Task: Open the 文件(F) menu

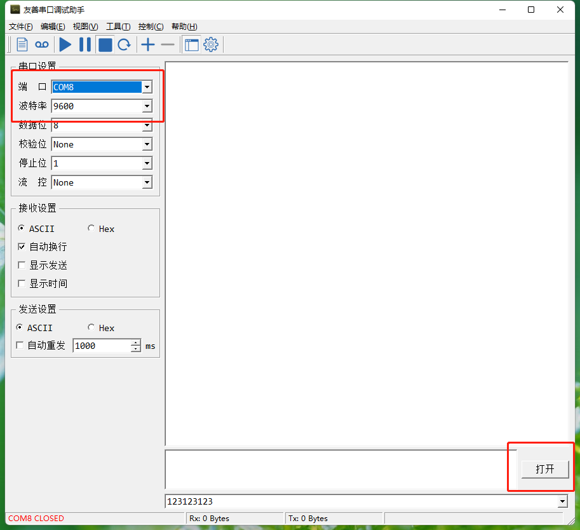Action: [21, 27]
